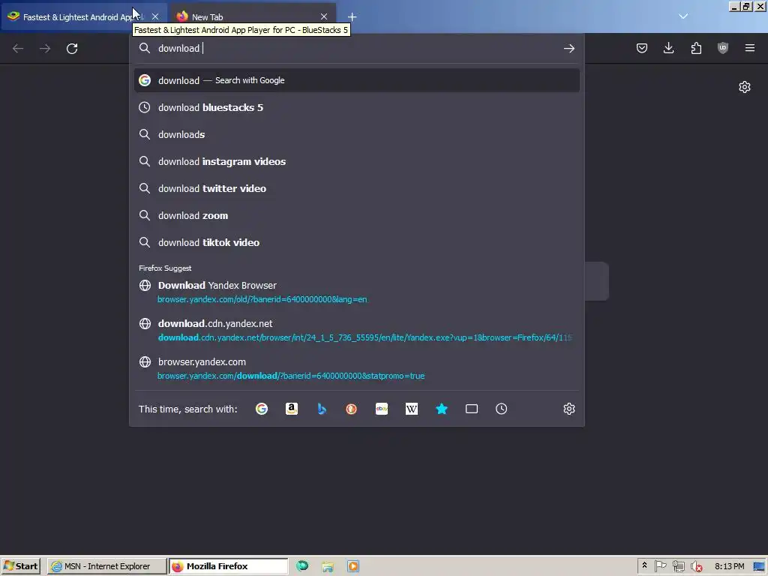Close the BlueStacks tab

click(155, 16)
